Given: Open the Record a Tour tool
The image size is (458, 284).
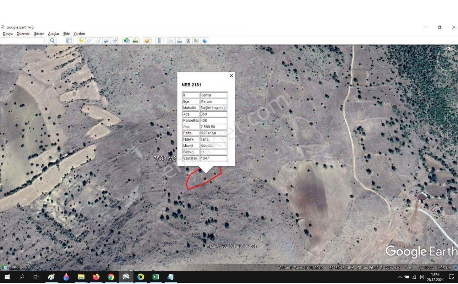Looking at the screenshot, I should [115, 41].
